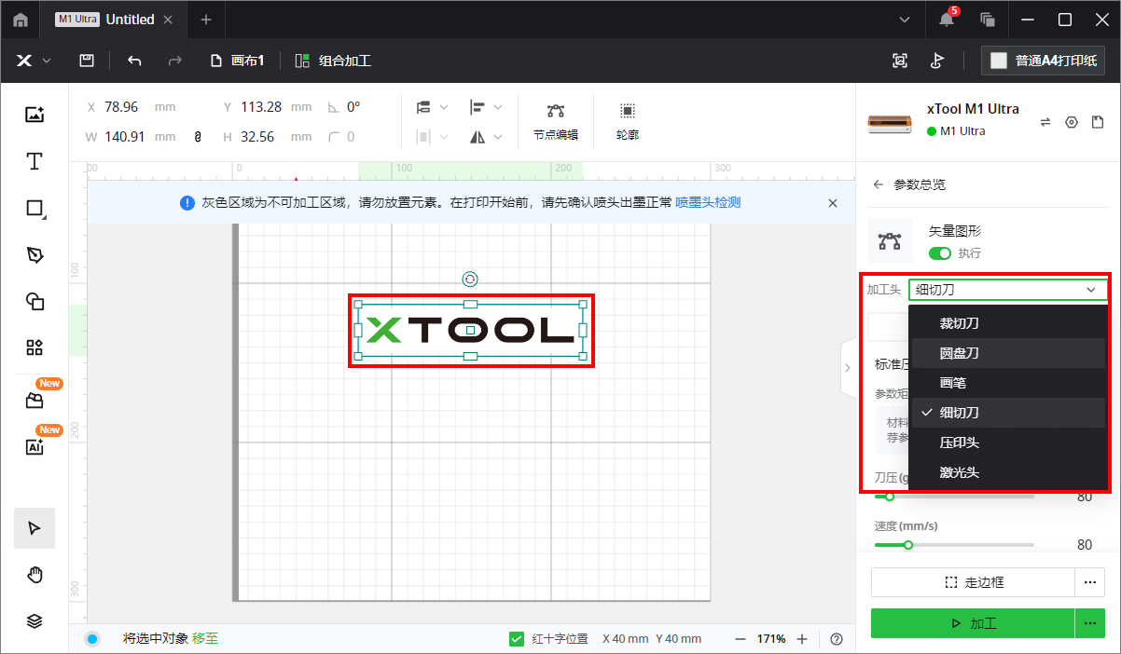Open help from the question mark icon

[x=837, y=639]
